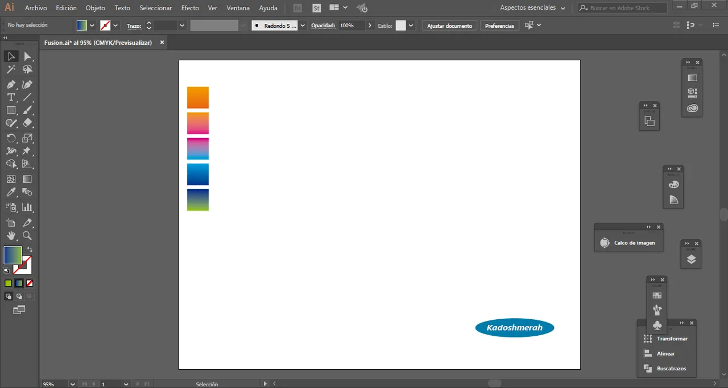Image resolution: width=728 pixels, height=388 pixels.
Task: Click the Ajustar documento button
Action: click(x=449, y=26)
